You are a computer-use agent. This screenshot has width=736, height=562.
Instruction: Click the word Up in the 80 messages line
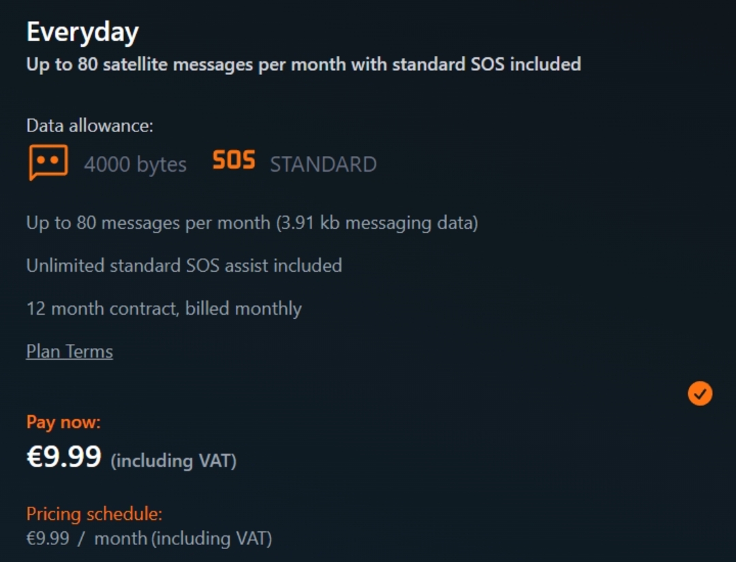[37, 223]
